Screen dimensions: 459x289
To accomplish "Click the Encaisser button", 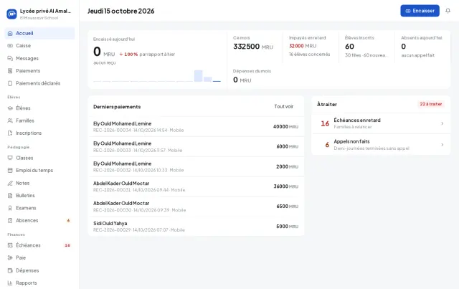I will point(420,11).
